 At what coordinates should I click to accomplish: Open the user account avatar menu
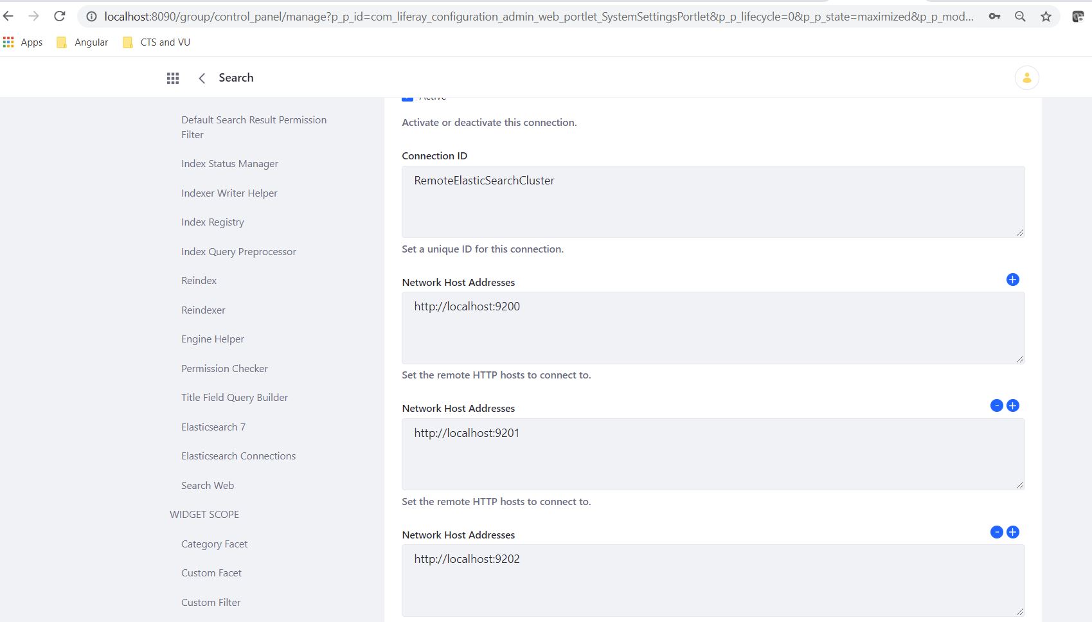[x=1026, y=77]
